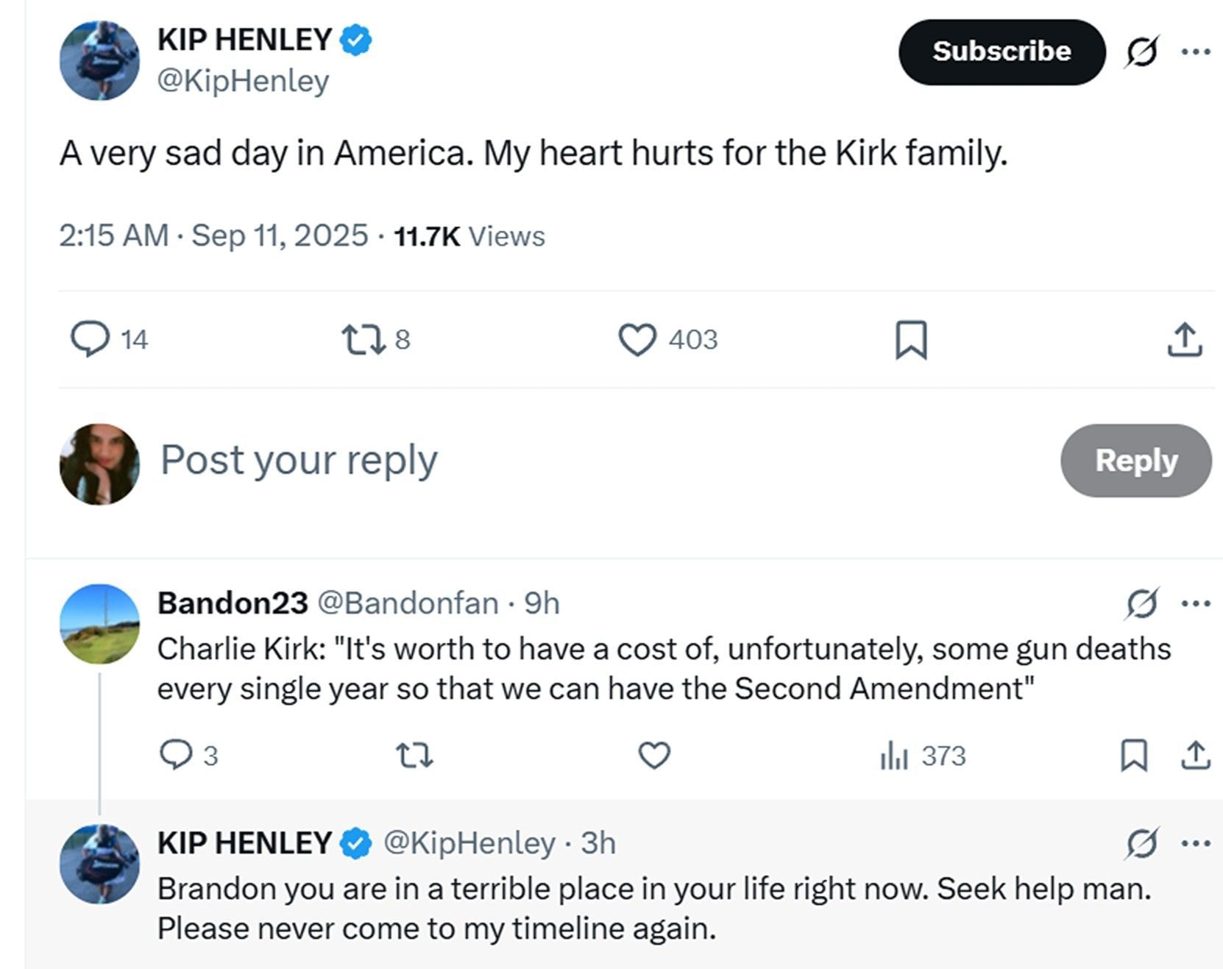
Task: Repost the Bandon23 reply
Action: coord(414,756)
